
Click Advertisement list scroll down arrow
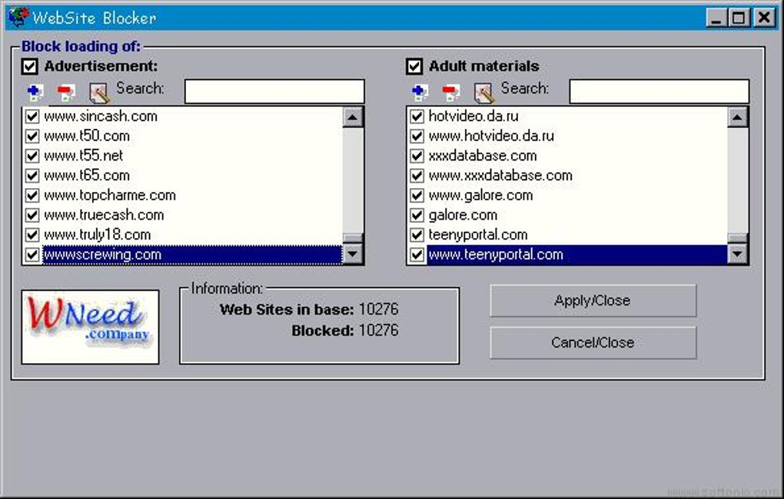pyautogui.click(x=353, y=253)
